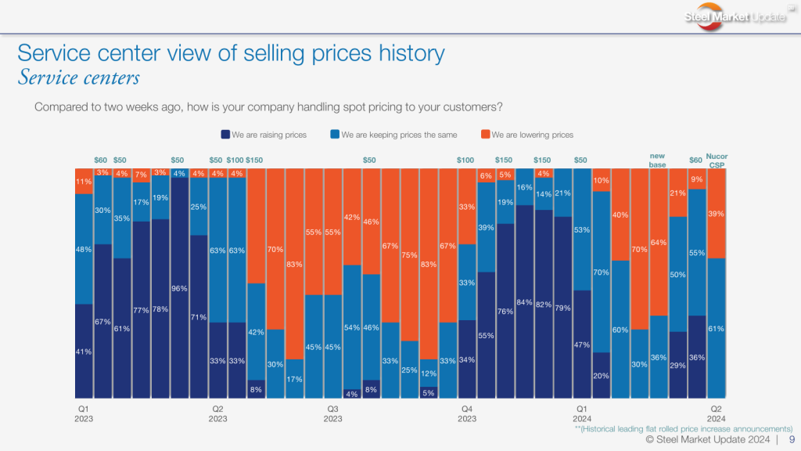Click the "new base" annotation above bars
The height and width of the screenshot is (451, 801).
657,161
